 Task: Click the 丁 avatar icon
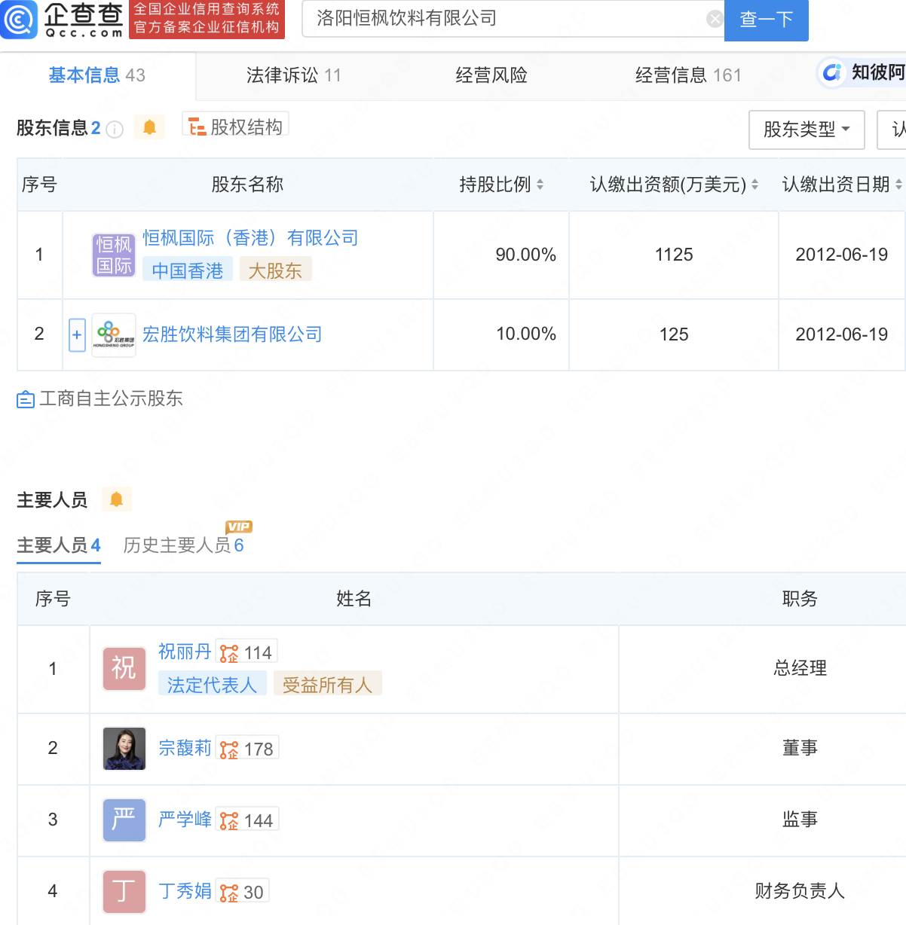pos(124,892)
